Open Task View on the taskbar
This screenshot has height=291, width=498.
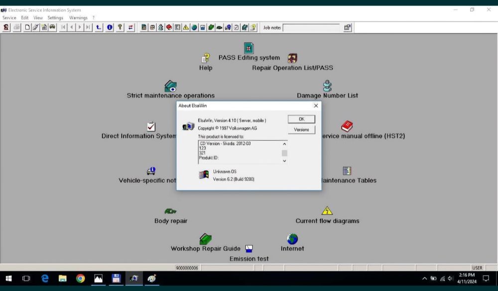tap(26, 279)
